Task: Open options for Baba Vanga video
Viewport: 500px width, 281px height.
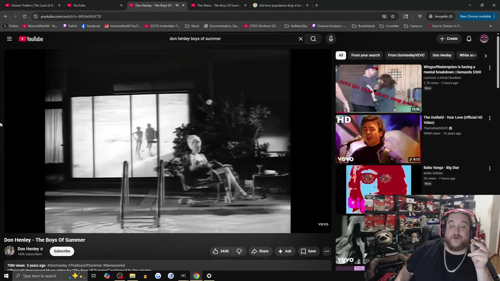Action: (x=490, y=168)
